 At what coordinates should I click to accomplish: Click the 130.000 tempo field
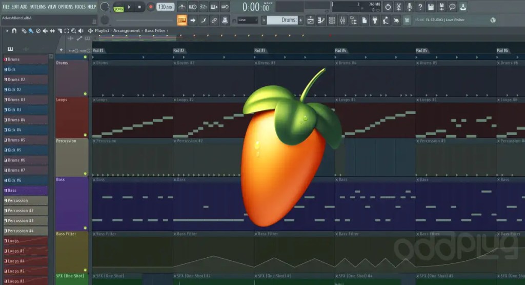click(x=165, y=7)
